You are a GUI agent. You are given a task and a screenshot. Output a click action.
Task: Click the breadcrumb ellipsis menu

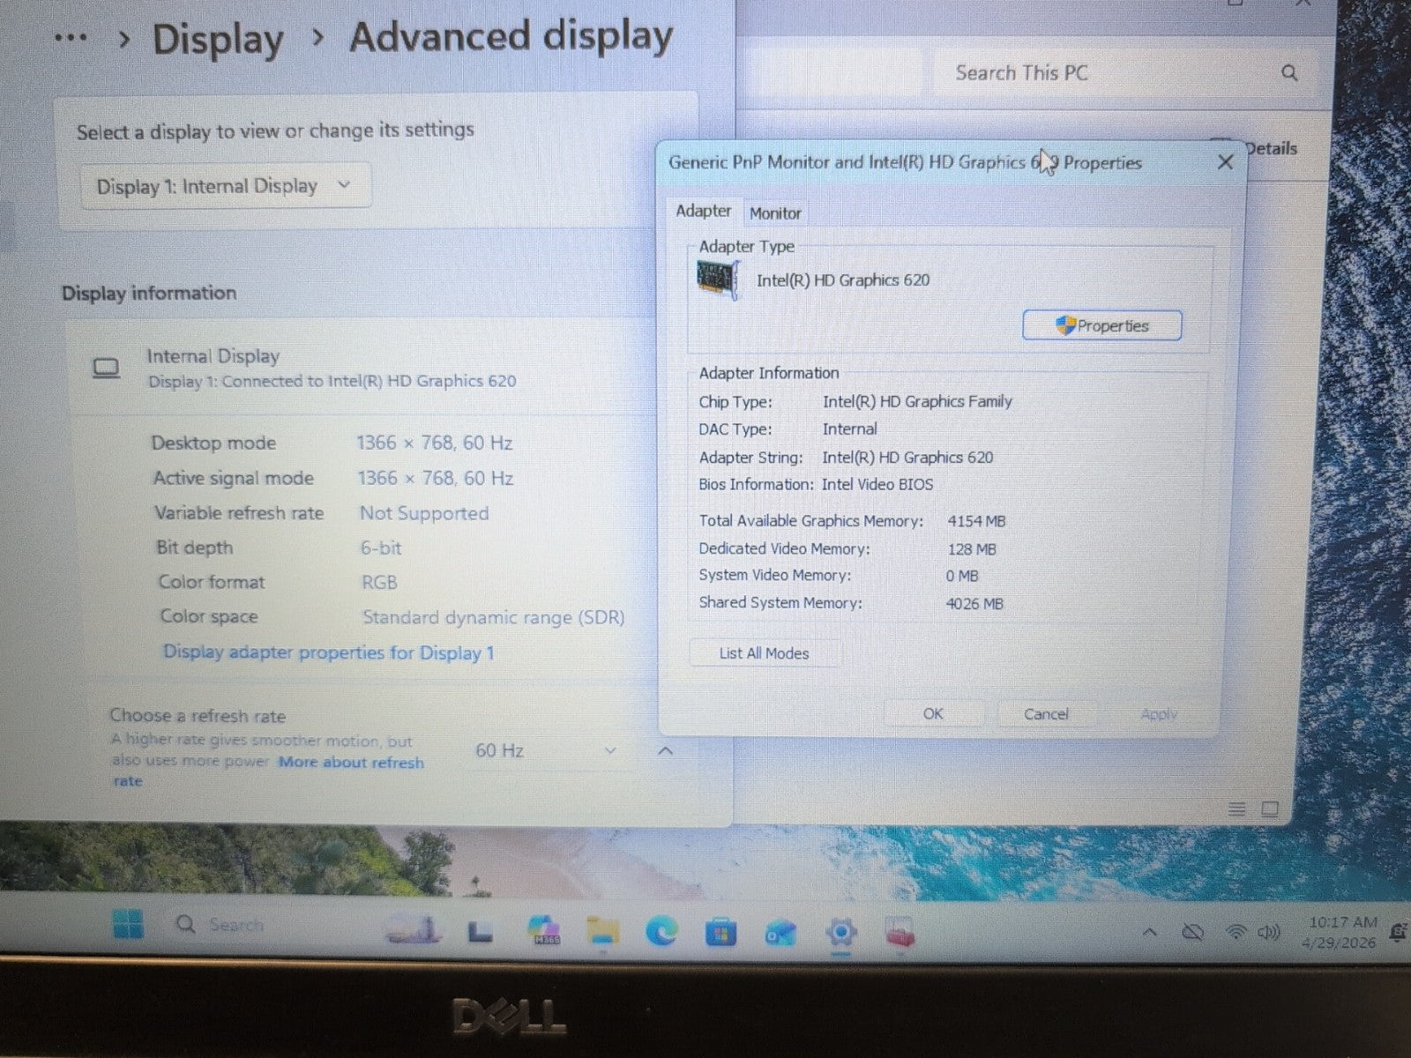71,38
